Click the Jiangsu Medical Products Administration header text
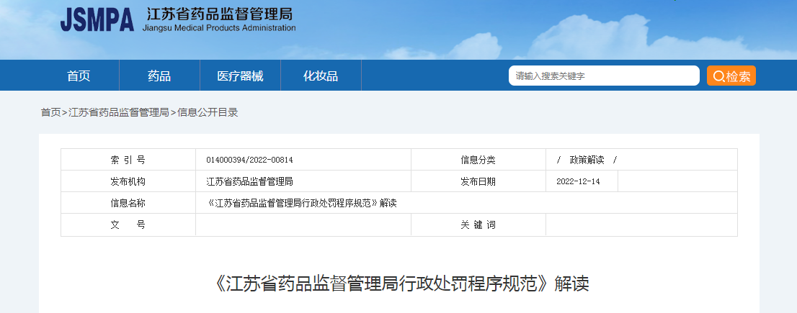The width and height of the screenshot is (797, 313). click(219, 28)
